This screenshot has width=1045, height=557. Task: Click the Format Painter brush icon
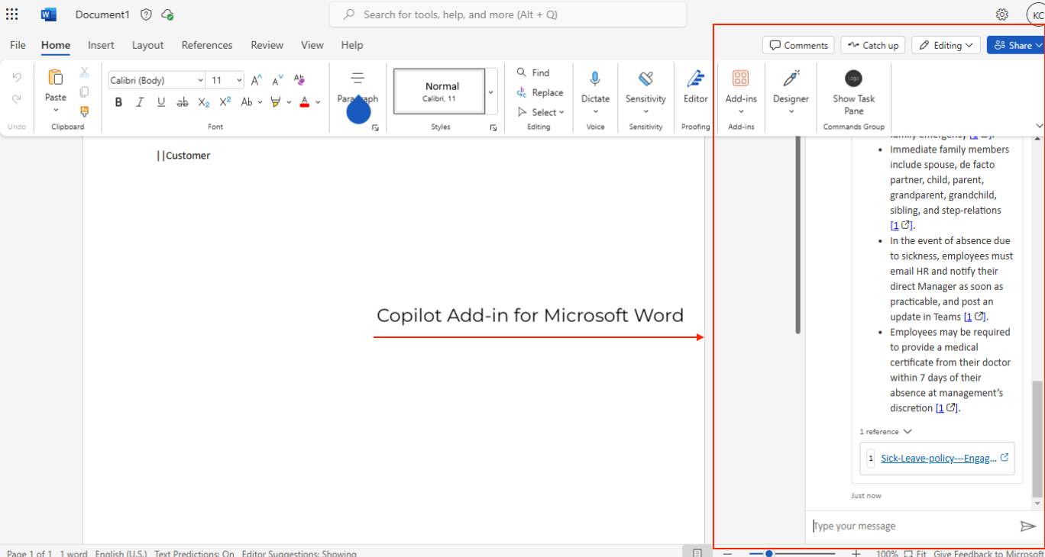(84, 111)
